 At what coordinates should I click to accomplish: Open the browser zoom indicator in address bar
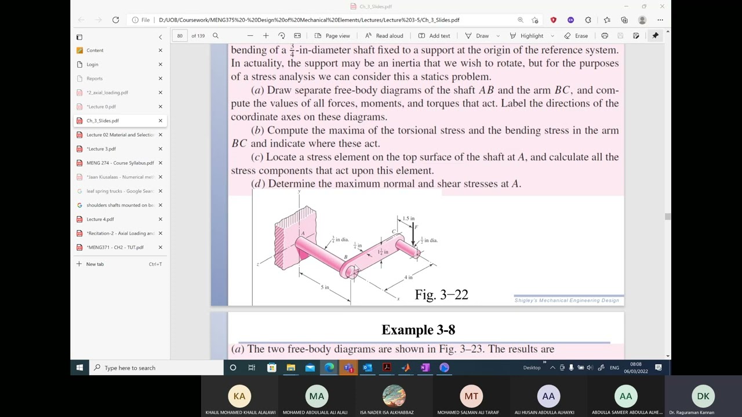coord(521,20)
